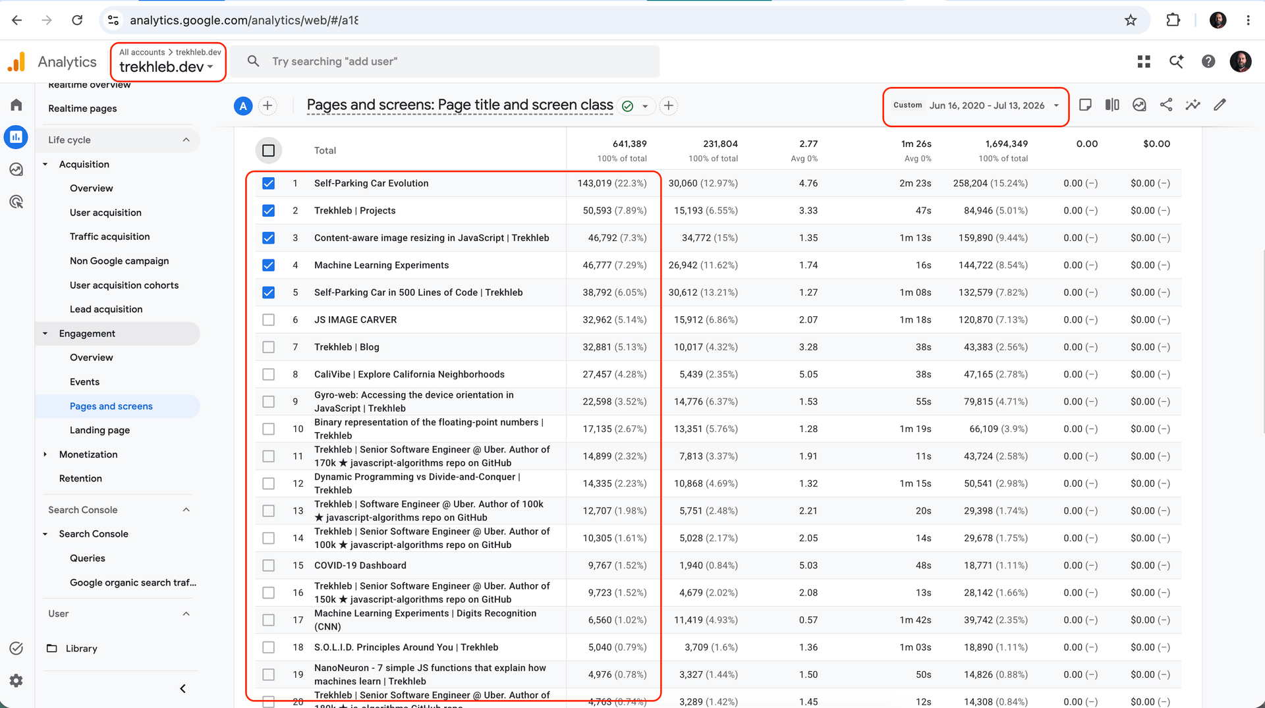Viewport: 1265px width, 708px height.
Task: Check the Trekhleb | Blog row
Action: 268,347
